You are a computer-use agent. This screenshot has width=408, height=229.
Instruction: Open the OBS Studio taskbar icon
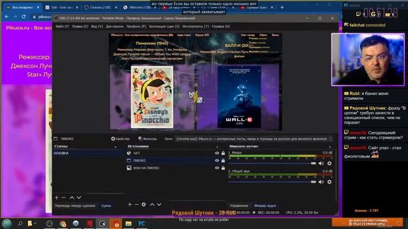click(102, 223)
